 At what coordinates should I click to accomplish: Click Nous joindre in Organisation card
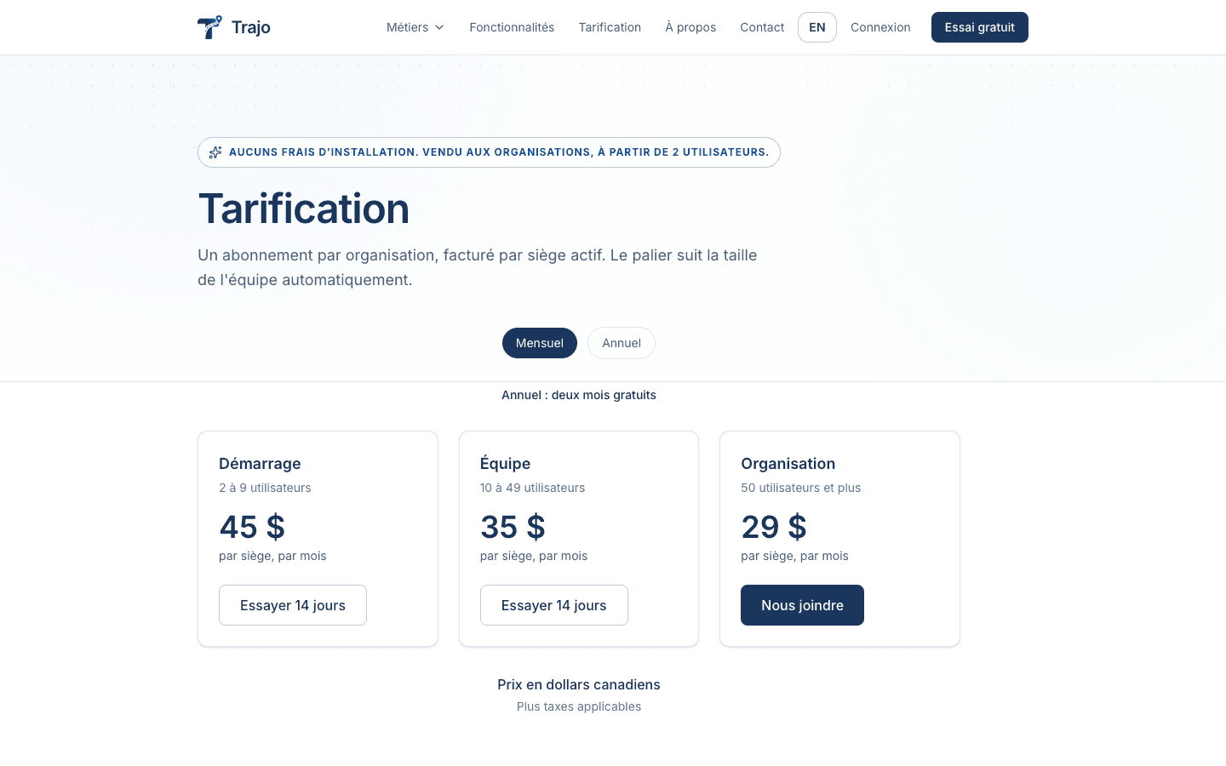(802, 605)
